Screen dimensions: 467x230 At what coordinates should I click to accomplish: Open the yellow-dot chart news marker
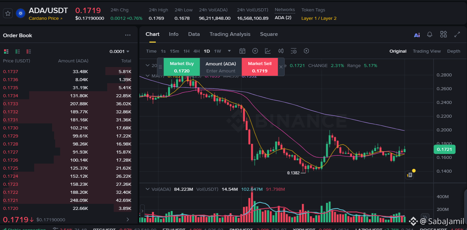(410, 175)
